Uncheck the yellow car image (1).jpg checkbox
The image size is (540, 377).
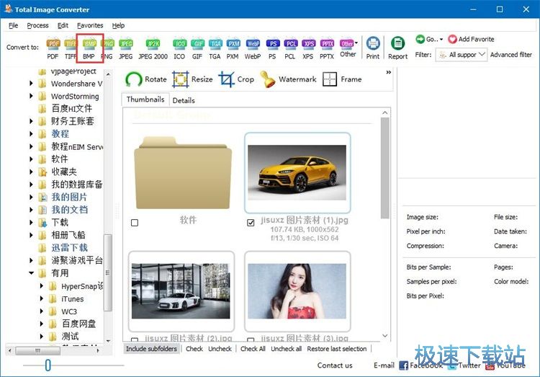(x=251, y=223)
